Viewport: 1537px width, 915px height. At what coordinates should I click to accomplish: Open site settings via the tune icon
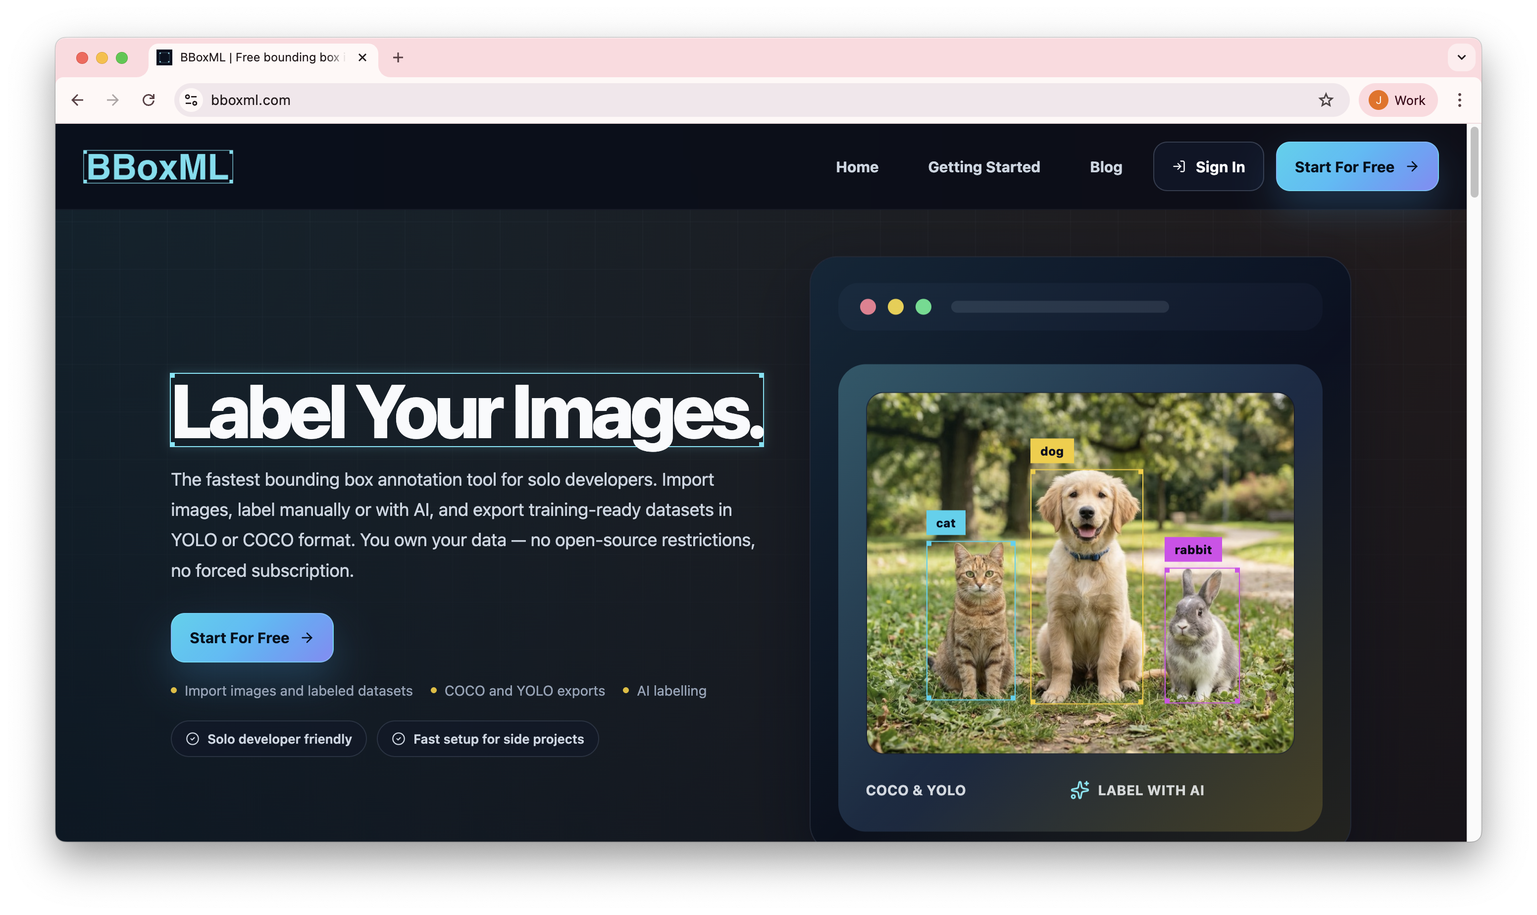pyautogui.click(x=191, y=100)
